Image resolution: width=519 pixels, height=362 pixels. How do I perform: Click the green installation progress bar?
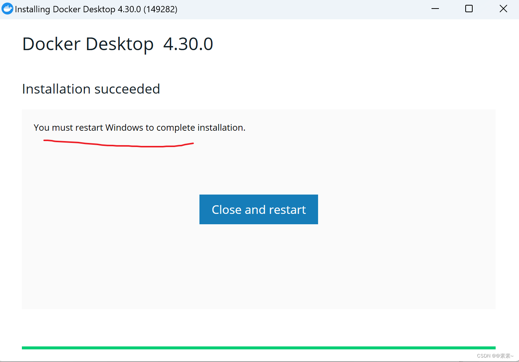tap(259, 348)
